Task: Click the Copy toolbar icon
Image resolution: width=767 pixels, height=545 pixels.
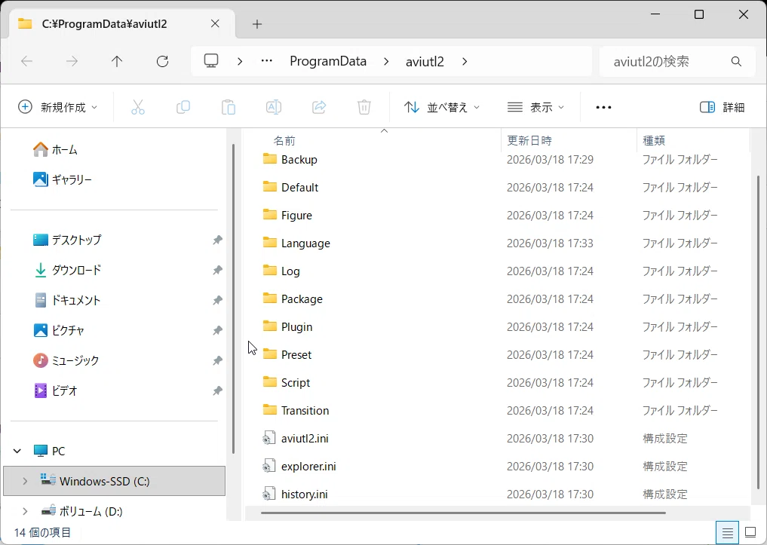Action: pos(183,107)
